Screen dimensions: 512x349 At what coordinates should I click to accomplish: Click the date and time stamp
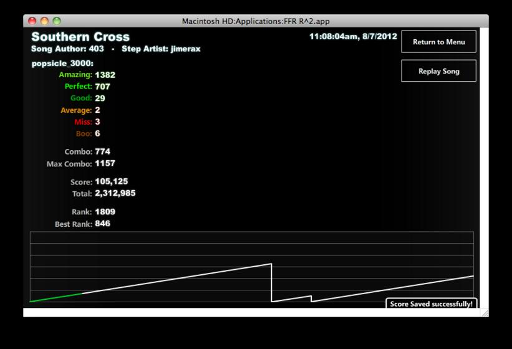(353, 37)
